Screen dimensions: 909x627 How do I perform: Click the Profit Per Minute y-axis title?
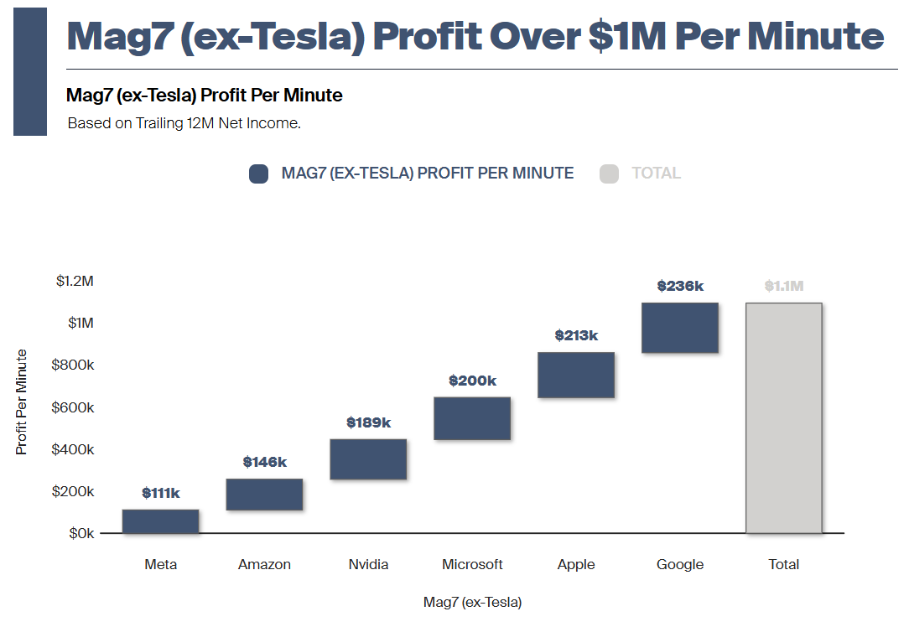[x=22, y=402]
